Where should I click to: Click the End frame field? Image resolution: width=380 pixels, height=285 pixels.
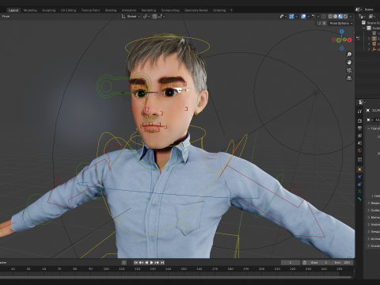[x=342, y=263]
